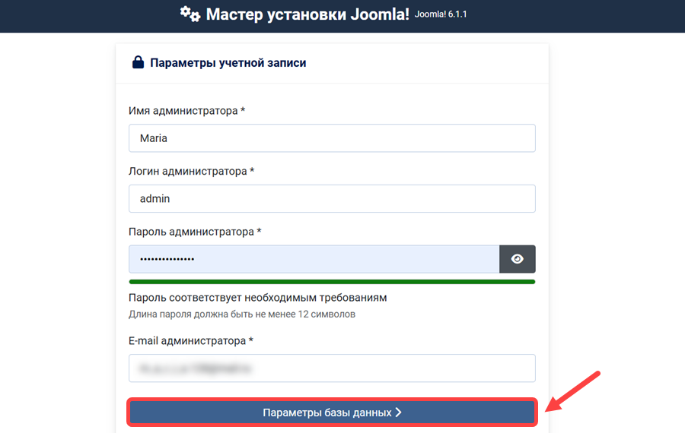Click the administrator login field containing admin

(x=332, y=199)
